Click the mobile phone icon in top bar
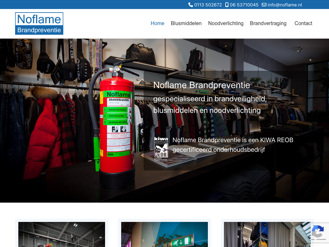 pyautogui.click(x=227, y=5)
